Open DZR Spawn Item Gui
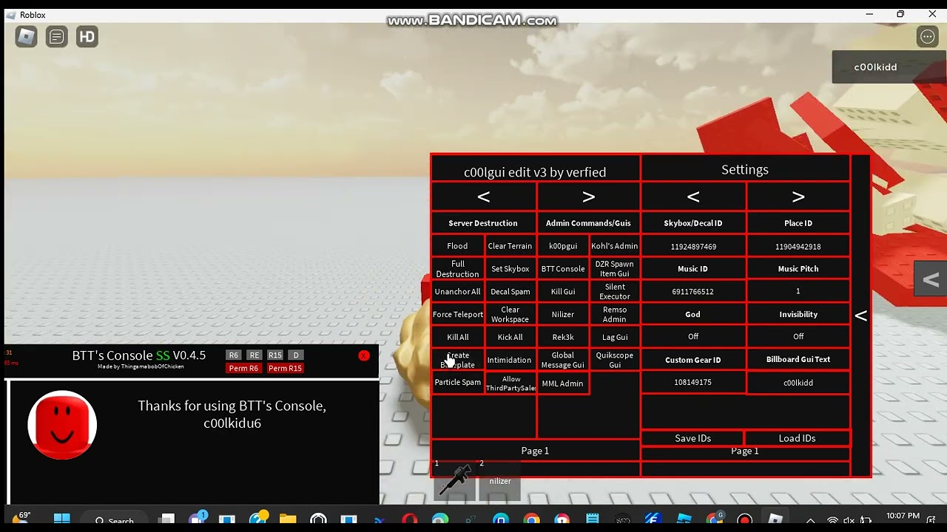Image resolution: width=947 pixels, height=532 pixels. (614, 269)
